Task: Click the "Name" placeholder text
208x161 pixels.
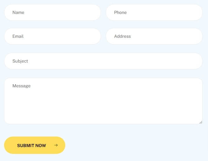Action: [18, 12]
